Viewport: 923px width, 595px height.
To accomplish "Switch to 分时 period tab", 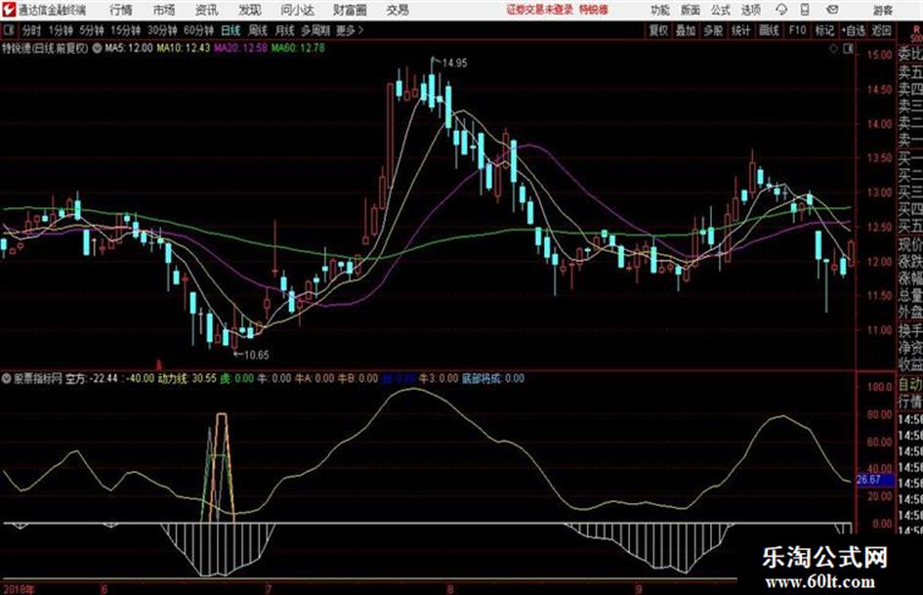I will pyautogui.click(x=32, y=30).
